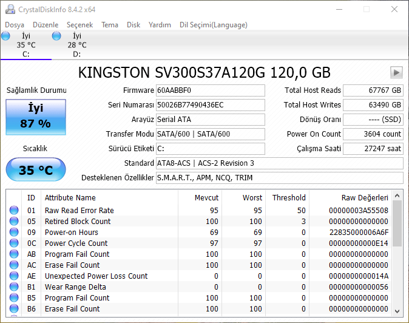
Task: Click Çalışma Saati value 27247 saat
Action: click(x=373, y=149)
